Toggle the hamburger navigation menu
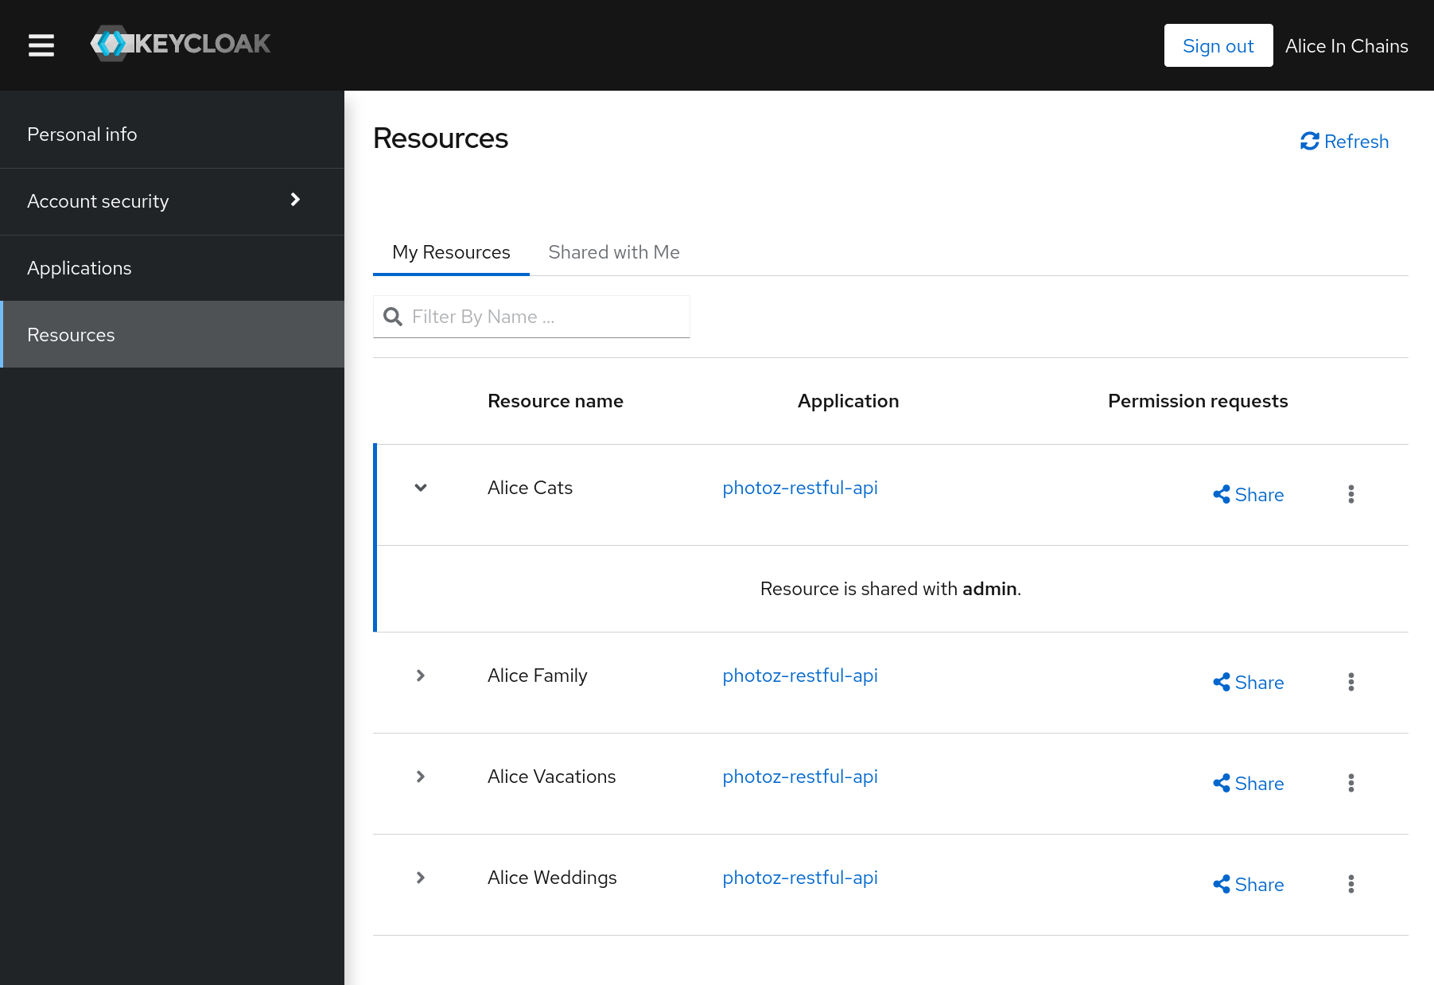This screenshot has height=985, width=1434. [x=41, y=45]
